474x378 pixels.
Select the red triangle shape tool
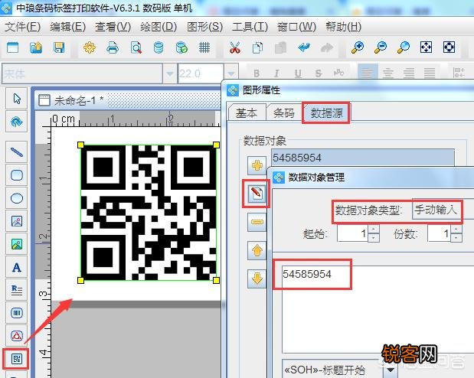pos(17,336)
